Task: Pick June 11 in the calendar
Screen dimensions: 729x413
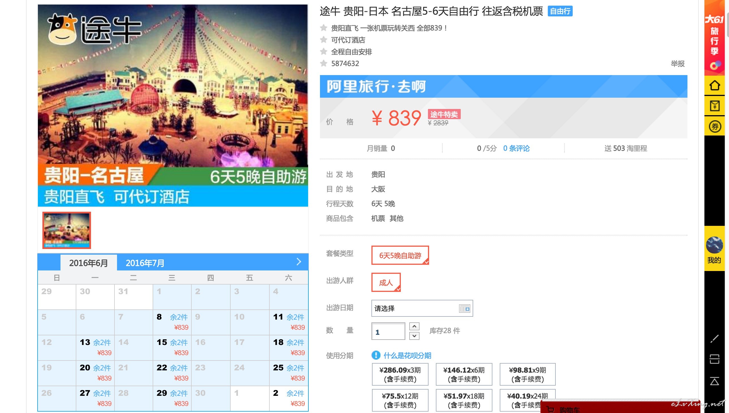Action: coord(289,322)
